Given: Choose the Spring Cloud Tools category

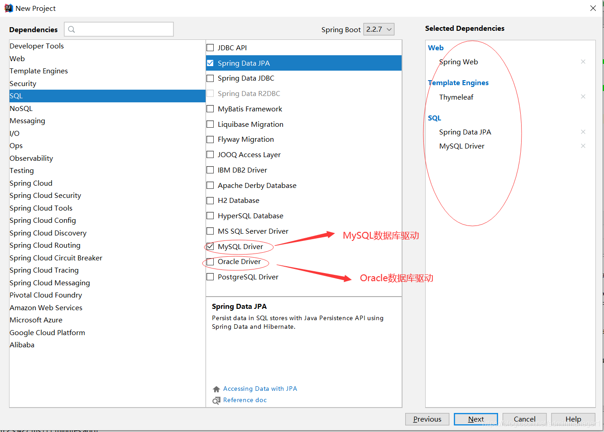Looking at the screenshot, I should point(107,208).
